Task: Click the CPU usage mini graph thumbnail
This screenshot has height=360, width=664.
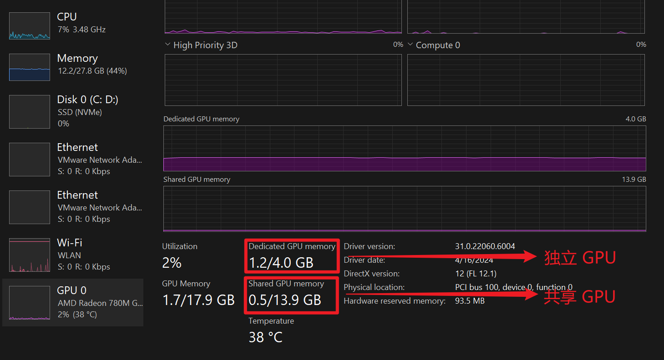Action: (x=30, y=26)
